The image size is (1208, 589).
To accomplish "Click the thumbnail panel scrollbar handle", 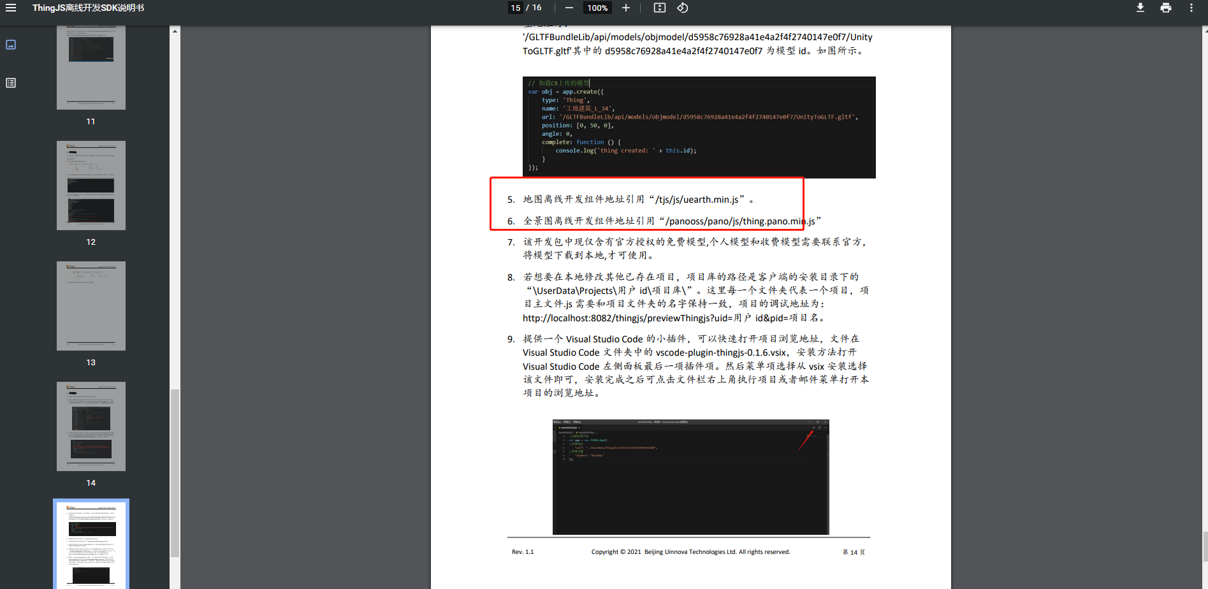I will (175, 473).
